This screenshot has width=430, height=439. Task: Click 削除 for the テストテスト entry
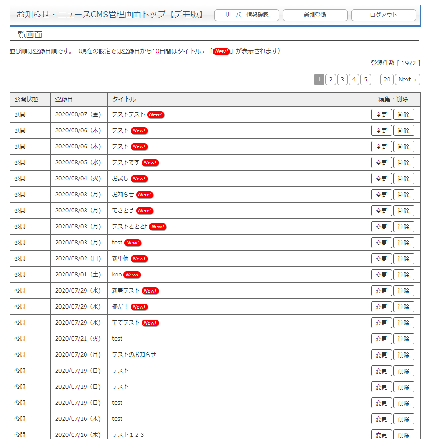(404, 114)
